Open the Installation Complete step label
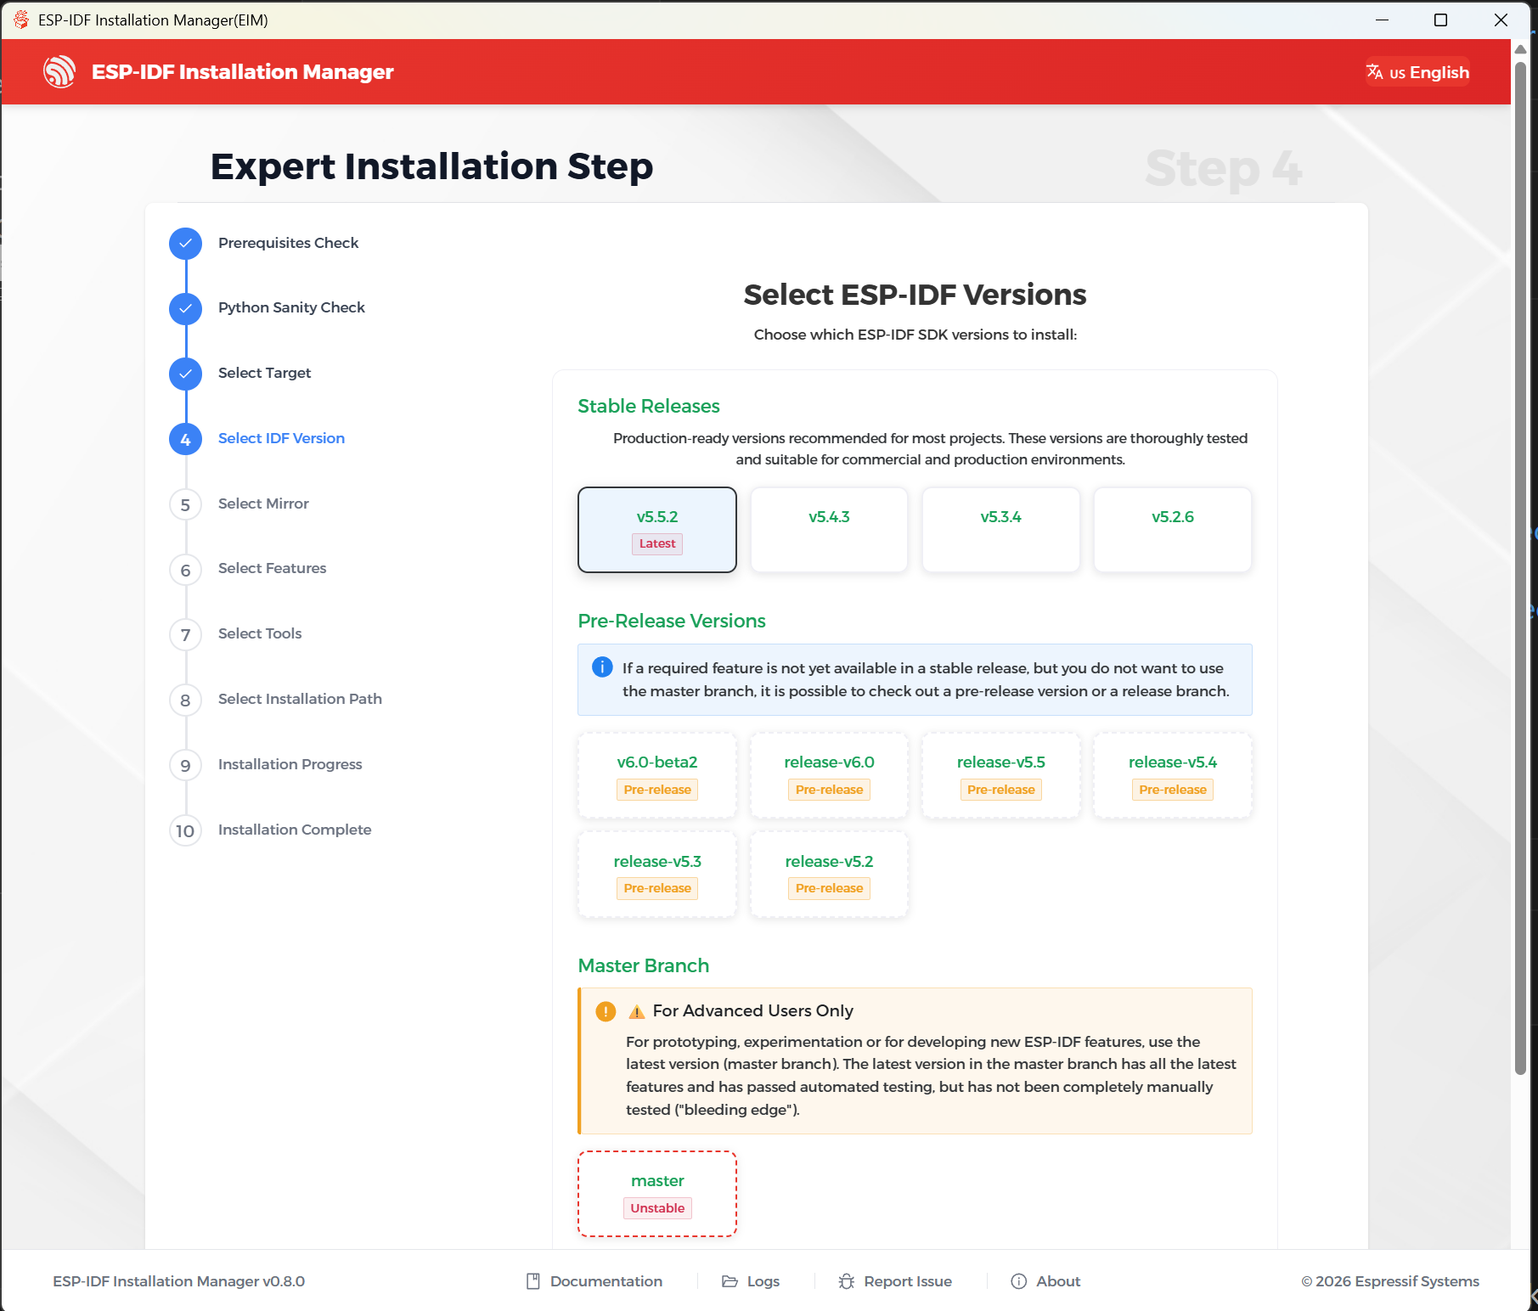 295,830
